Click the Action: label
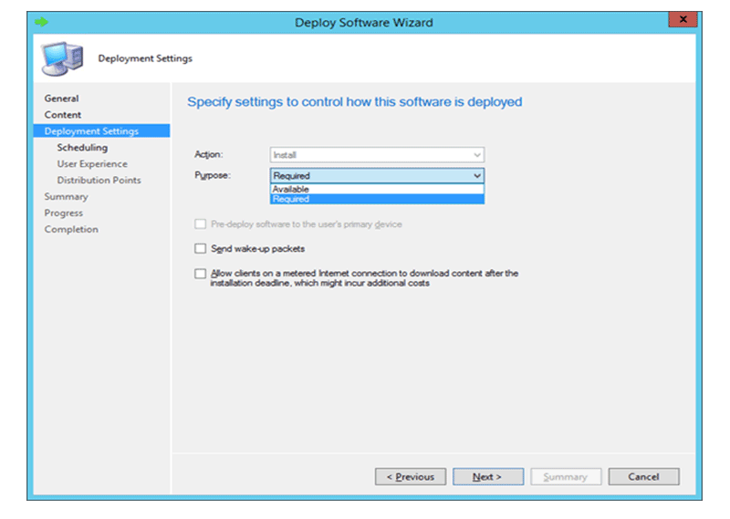Screen dimensions: 730x519 click(209, 154)
